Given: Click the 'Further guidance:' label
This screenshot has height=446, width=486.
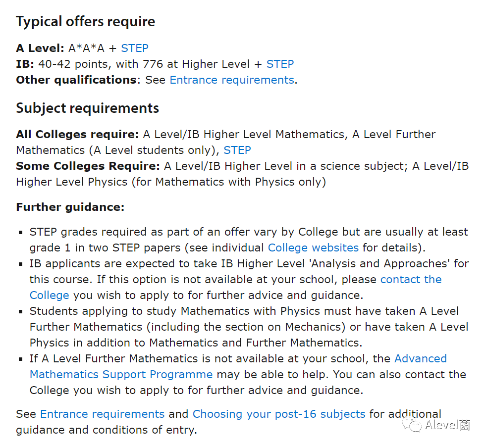Looking at the screenshot, I should pos(70,207).
